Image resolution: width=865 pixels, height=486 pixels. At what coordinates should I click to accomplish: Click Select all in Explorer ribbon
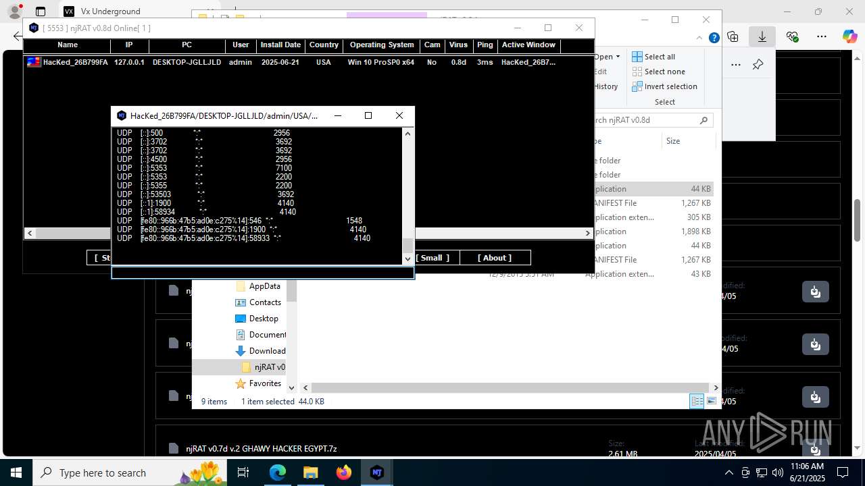(x=653, y=57)
